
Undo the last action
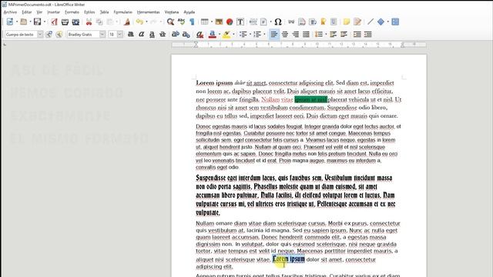pos(139,22)
